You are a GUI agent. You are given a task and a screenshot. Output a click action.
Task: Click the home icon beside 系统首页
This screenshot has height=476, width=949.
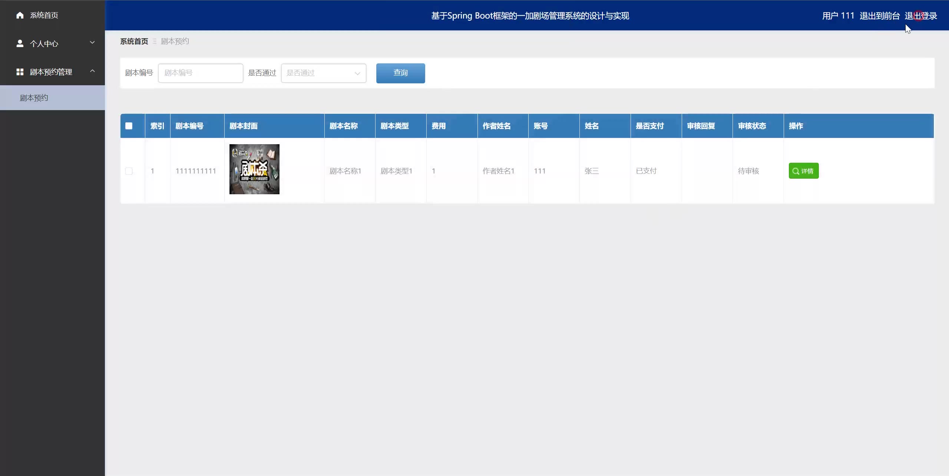(x=20, y=15)
